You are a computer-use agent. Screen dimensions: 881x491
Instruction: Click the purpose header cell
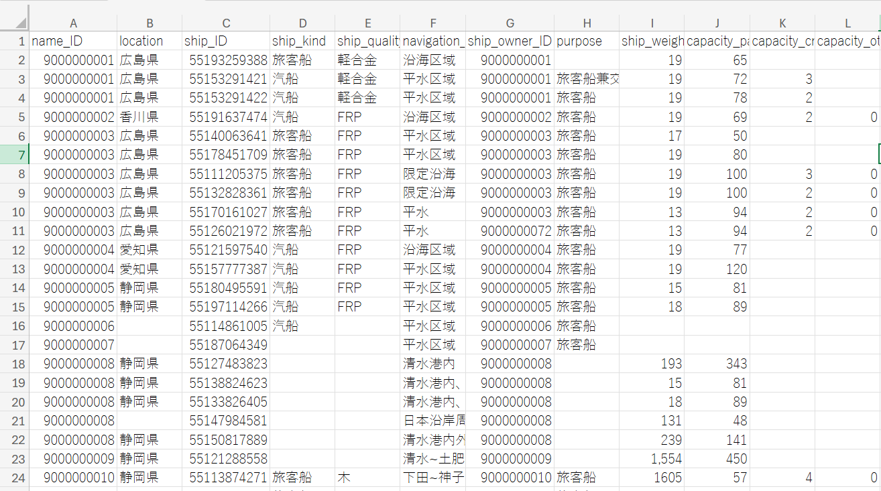point(587,41)
